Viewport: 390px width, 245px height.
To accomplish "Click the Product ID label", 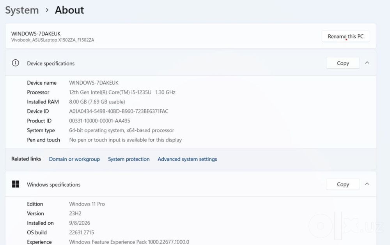I will click(x=39, y=121).
